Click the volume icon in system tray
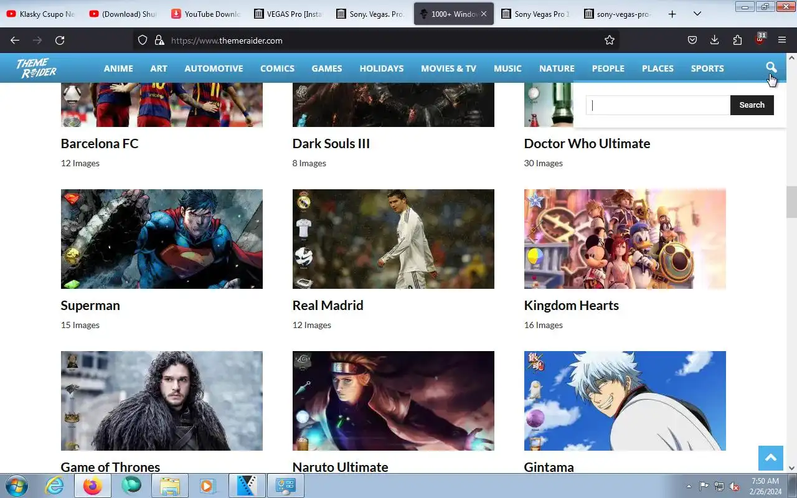 (x=735, y=486)
